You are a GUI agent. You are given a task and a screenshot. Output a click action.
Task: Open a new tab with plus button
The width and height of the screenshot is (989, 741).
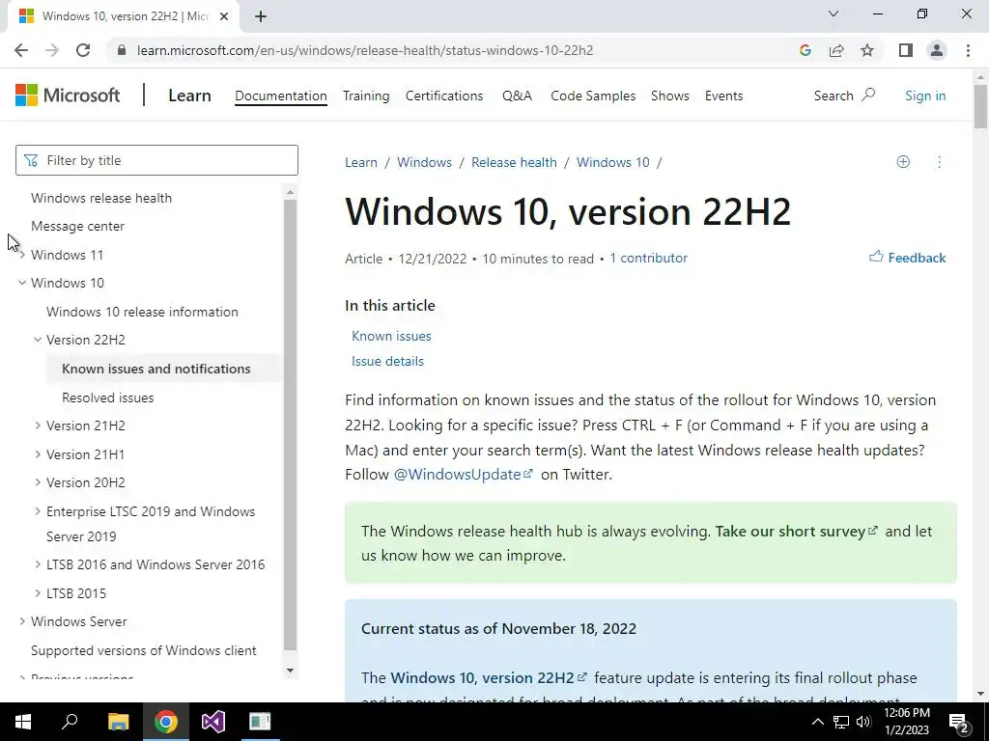click(261, 16)
